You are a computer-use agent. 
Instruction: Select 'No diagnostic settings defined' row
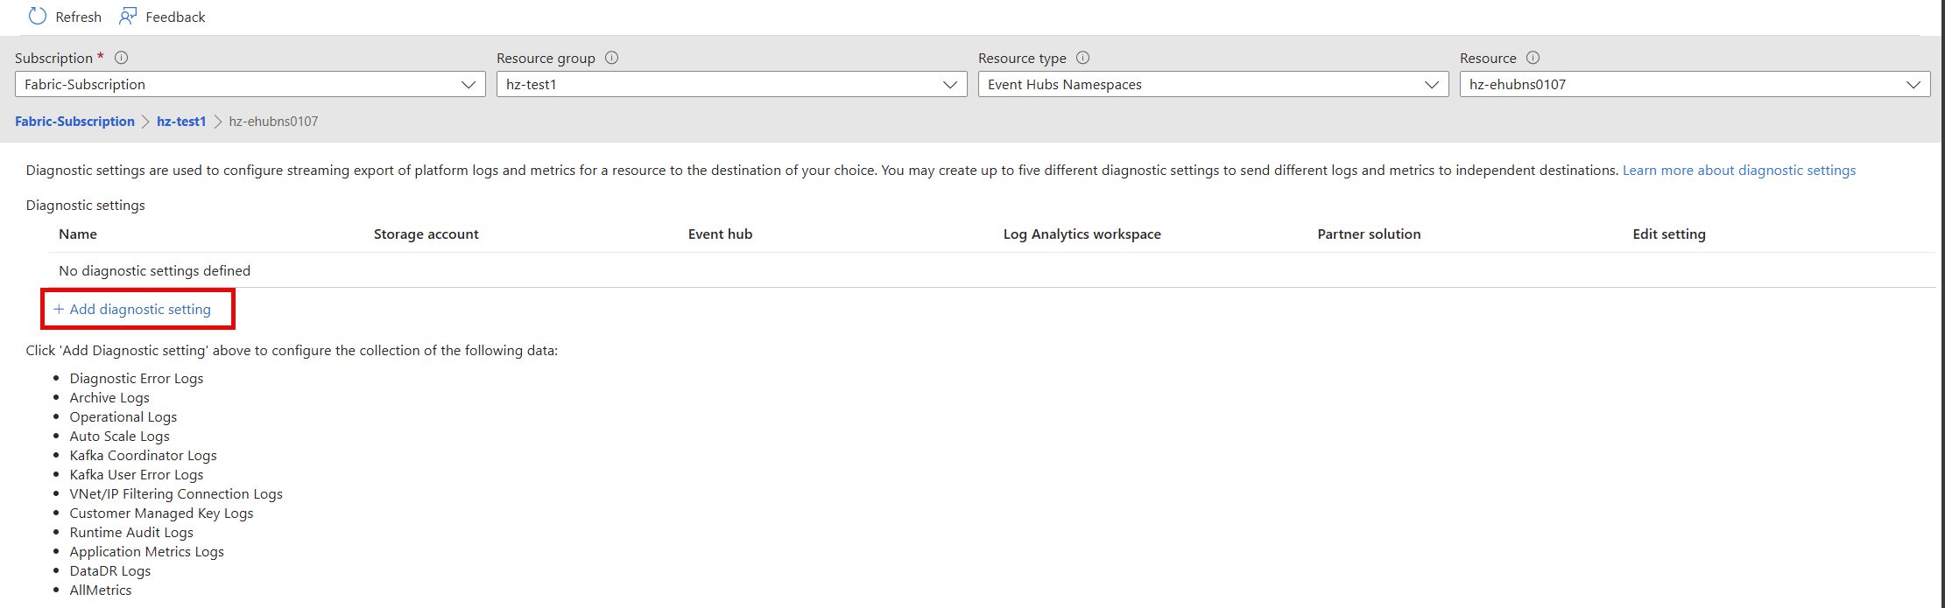[991, 271]
